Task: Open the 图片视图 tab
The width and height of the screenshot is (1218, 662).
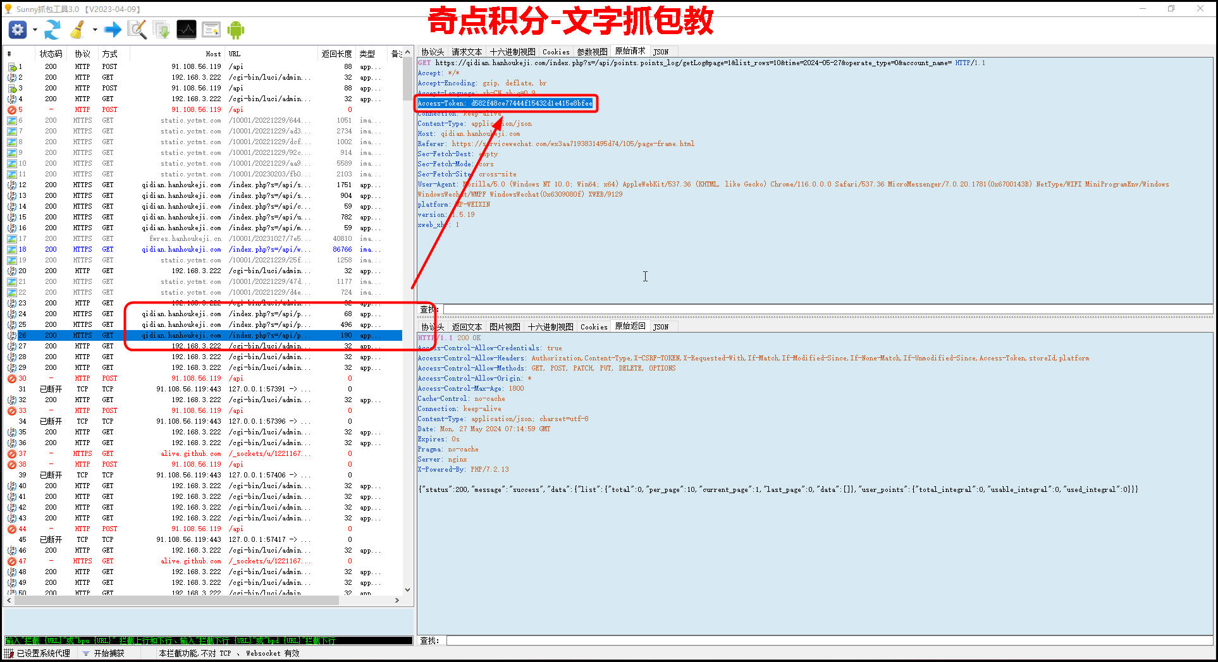Action: coord(505,327)
